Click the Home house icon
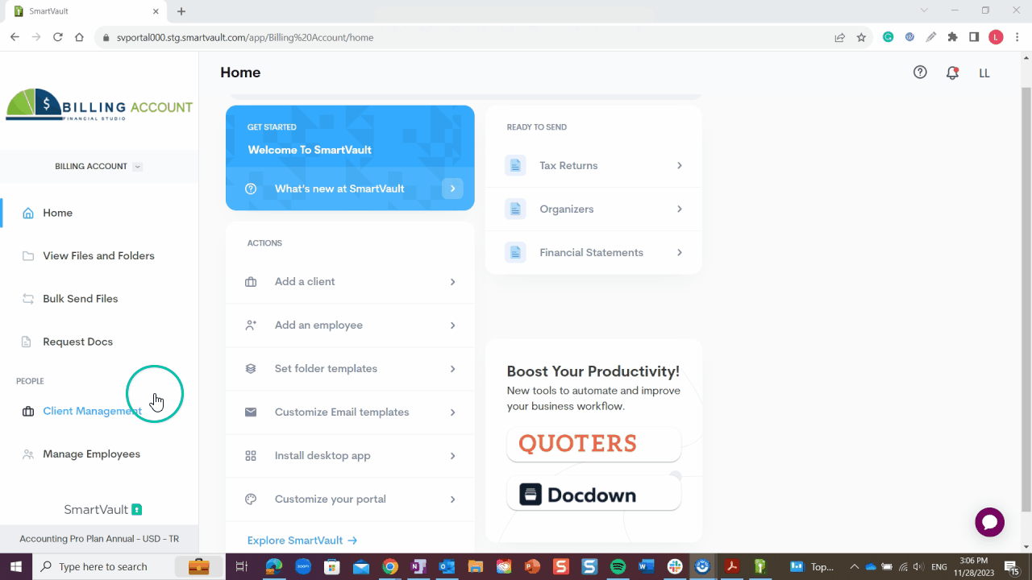Viewport: 1032px width, 580px height. tap(28, 213)
